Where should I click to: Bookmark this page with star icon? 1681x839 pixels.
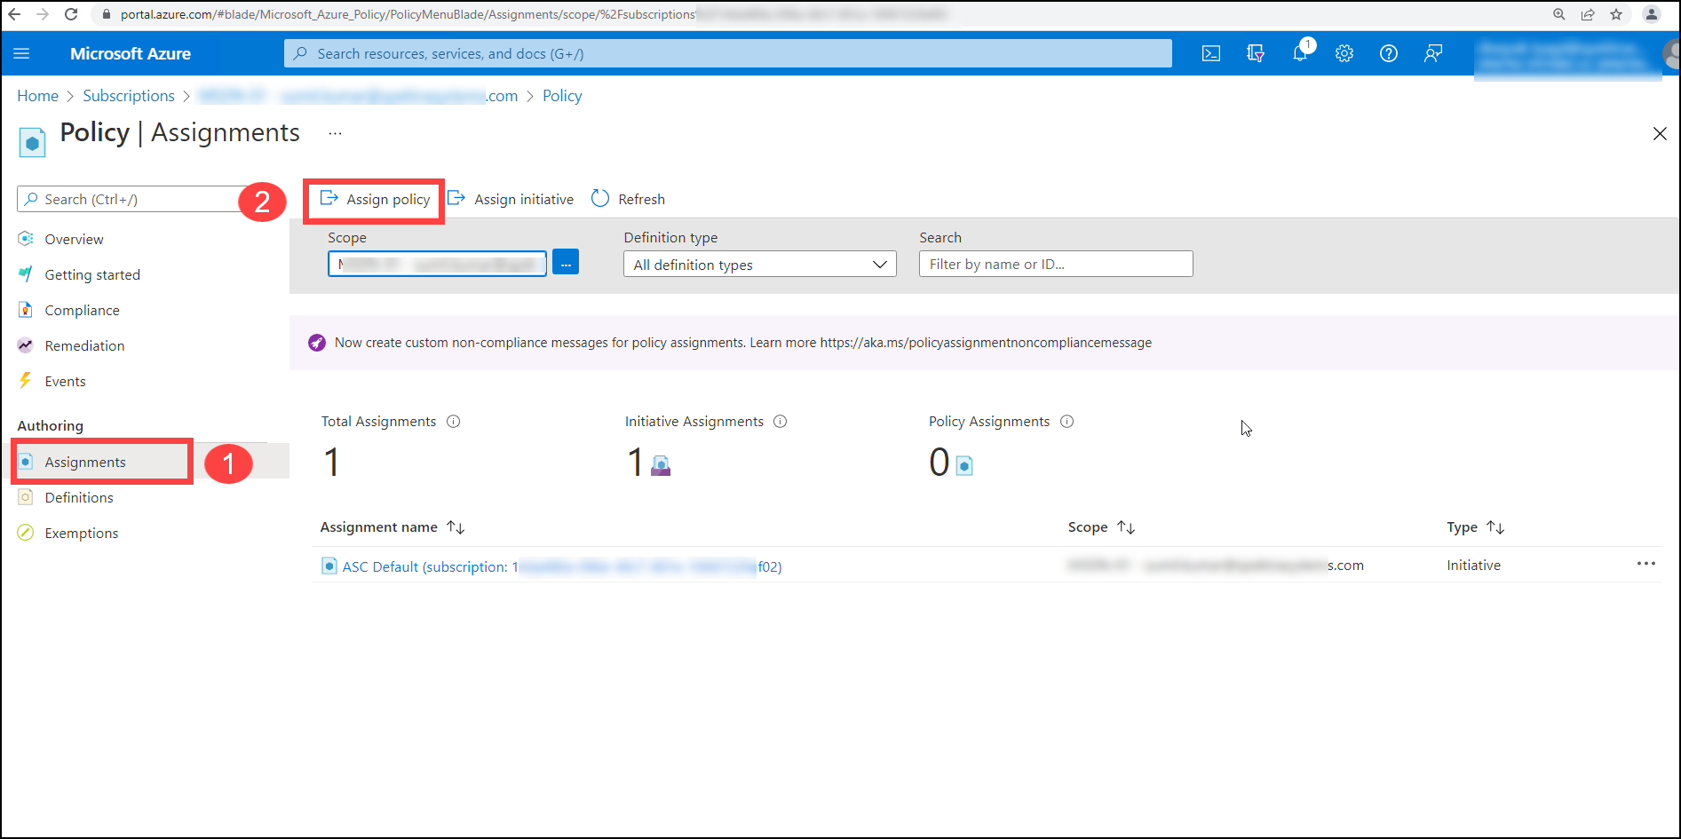pos(1616,14)
